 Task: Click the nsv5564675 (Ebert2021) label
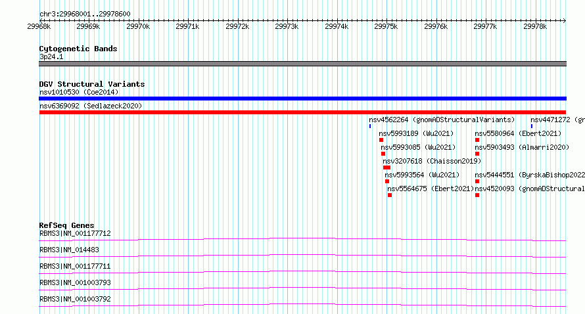coord(431,189)
